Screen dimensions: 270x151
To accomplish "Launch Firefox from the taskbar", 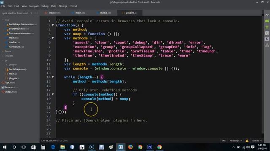I will click(130, 147).
